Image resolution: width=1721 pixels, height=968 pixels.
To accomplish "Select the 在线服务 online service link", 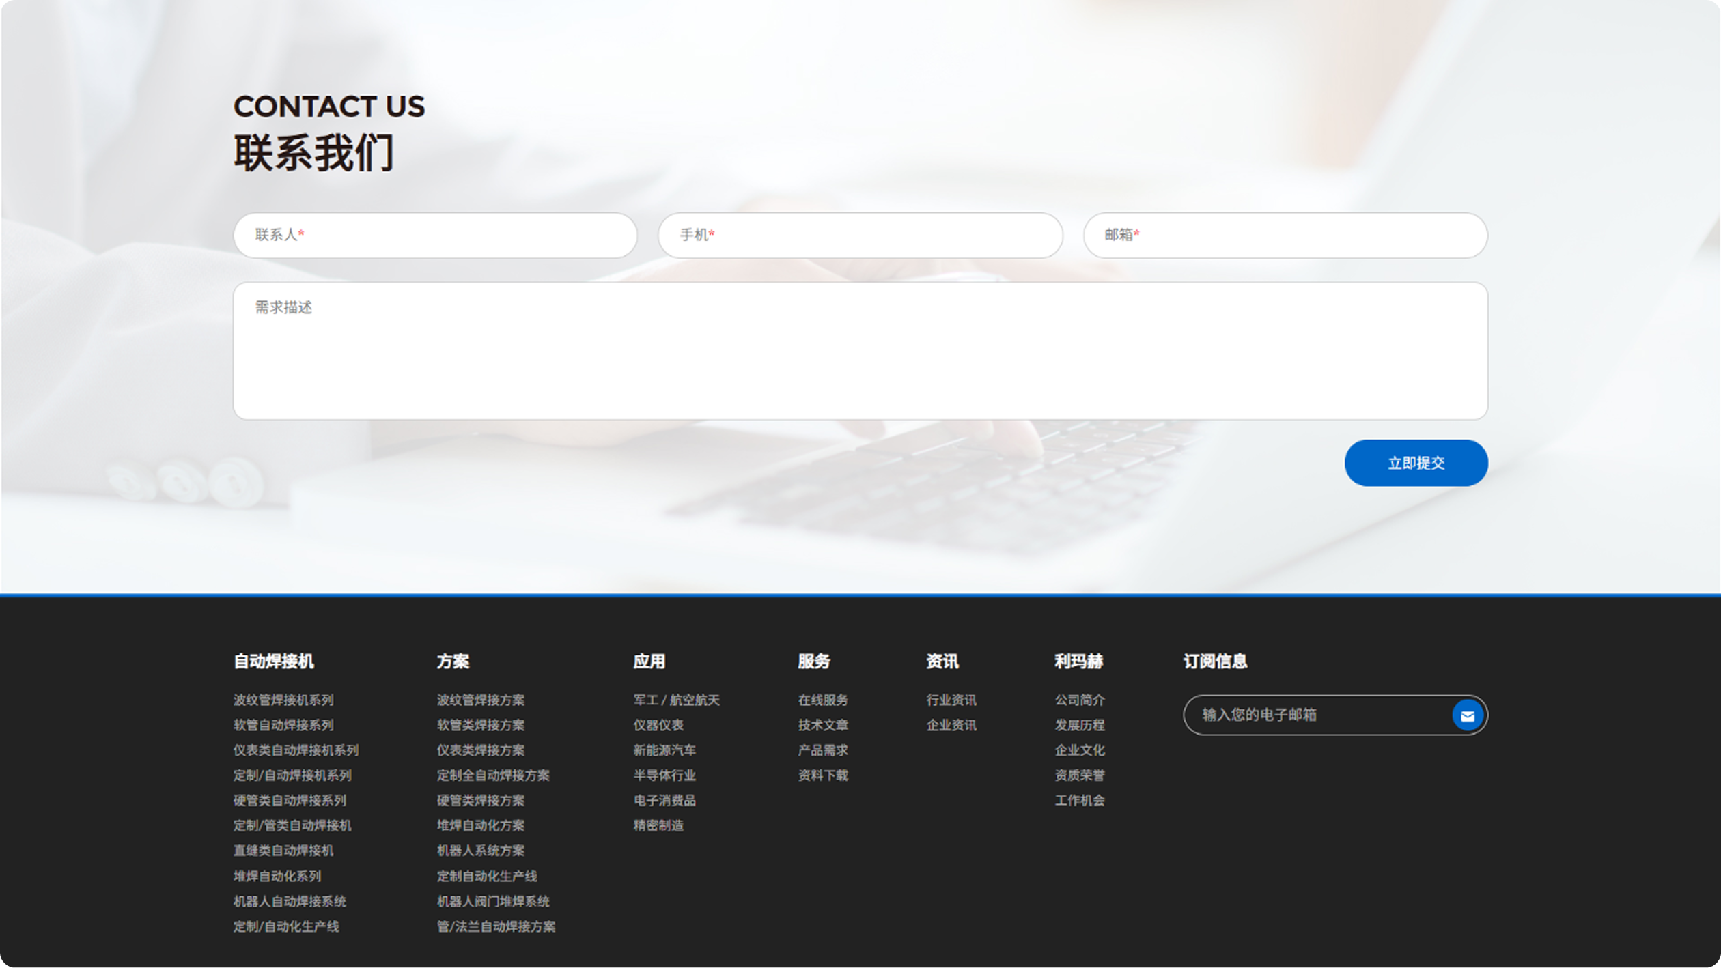I will coord(822,700).
